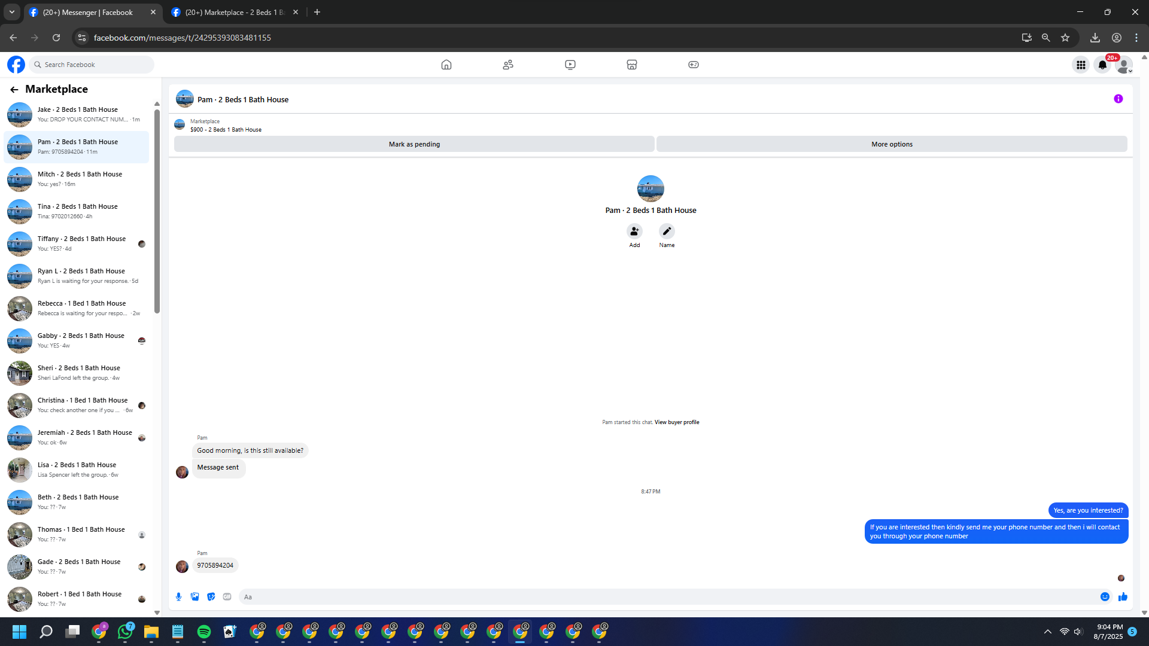Open Mitch's conversation
Screen dimensions: 1149x646
click(77, 179)
